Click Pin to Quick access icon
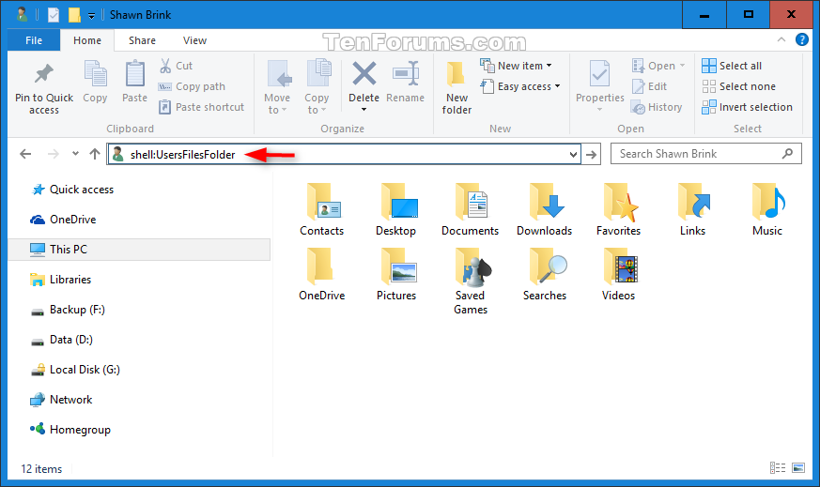Image resolution: width=820 pixels, height=487 pixels. coord(44,74)
